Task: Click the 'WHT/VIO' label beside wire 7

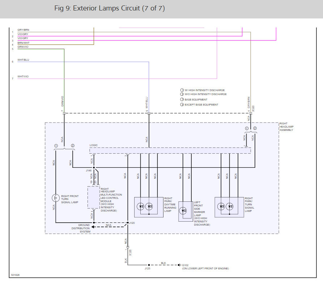Action: [23, 76]
